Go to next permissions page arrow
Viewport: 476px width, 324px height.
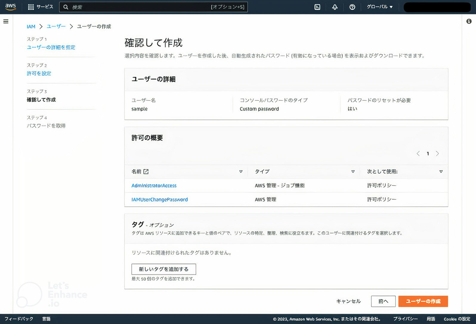click(x=437, y=153)
